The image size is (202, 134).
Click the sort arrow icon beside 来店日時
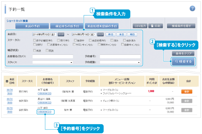tap(7, 81)
